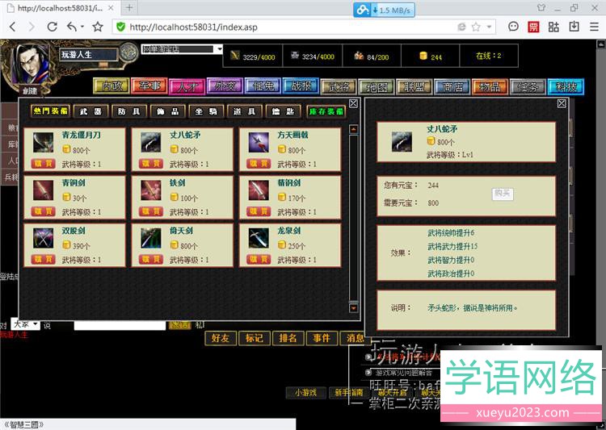Click the 龙泉剑 weapon icon

point(259,238)
